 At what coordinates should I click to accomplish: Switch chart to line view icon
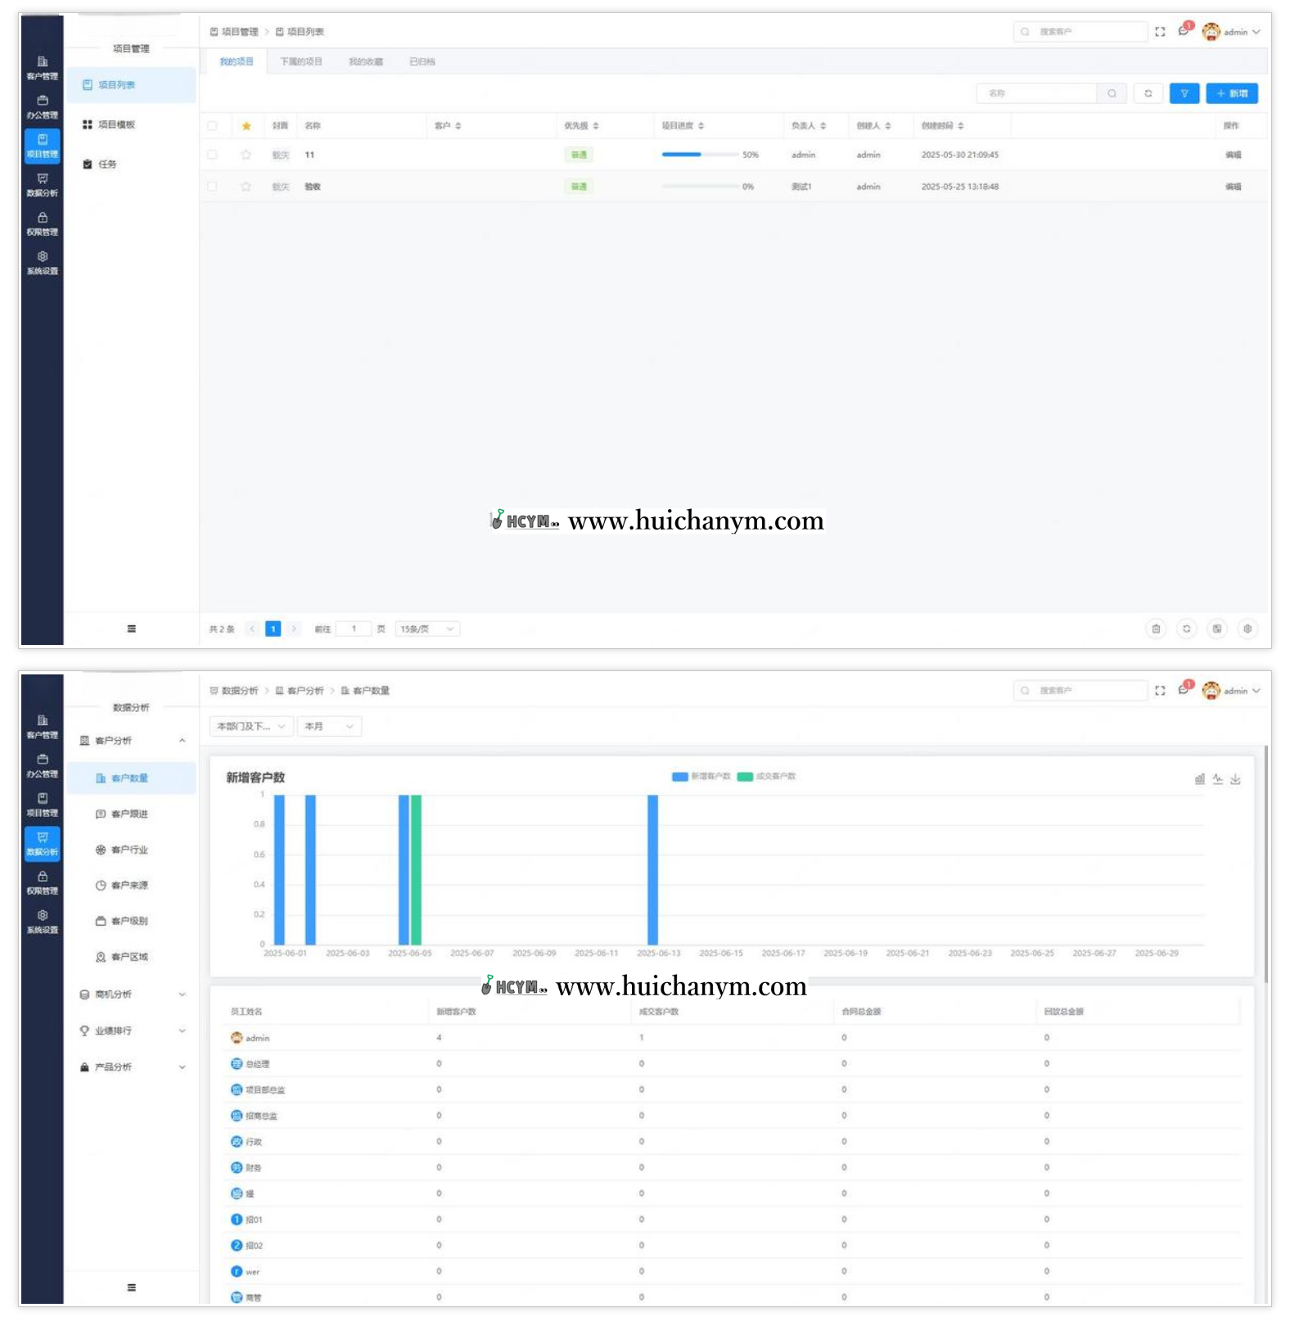1217,779
